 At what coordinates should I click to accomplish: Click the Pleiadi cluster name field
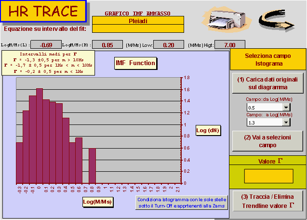138,21
